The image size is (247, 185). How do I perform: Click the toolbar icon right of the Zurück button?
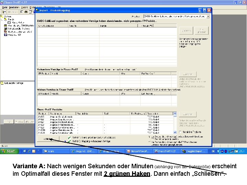(22, 12)
